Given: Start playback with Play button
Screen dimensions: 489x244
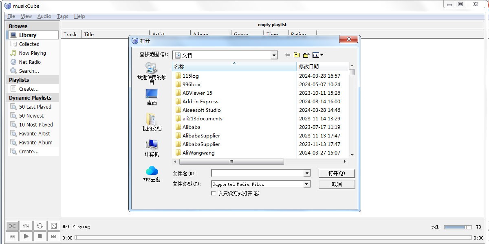Looking at the screenshot, I should (x=26, y=236).
